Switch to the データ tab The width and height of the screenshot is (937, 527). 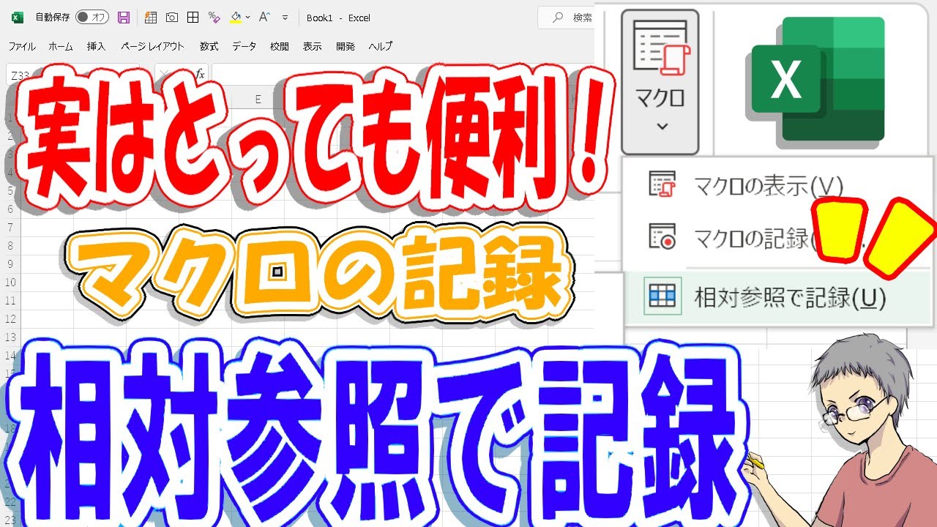pos(244,46)
